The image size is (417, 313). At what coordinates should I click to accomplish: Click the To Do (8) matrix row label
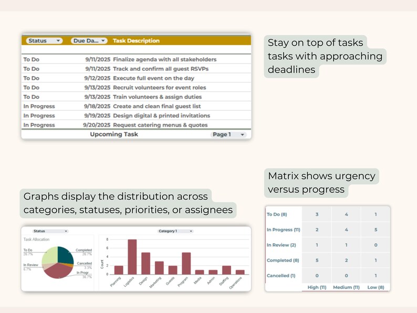tap(277, 214)
